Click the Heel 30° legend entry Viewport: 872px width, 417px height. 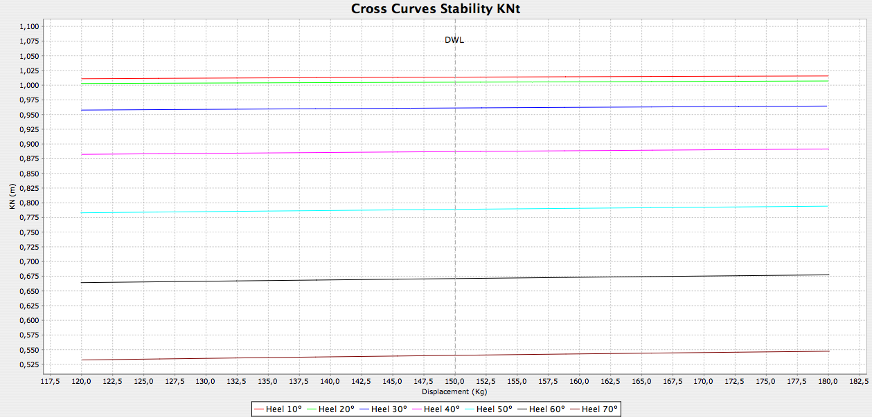384,409
